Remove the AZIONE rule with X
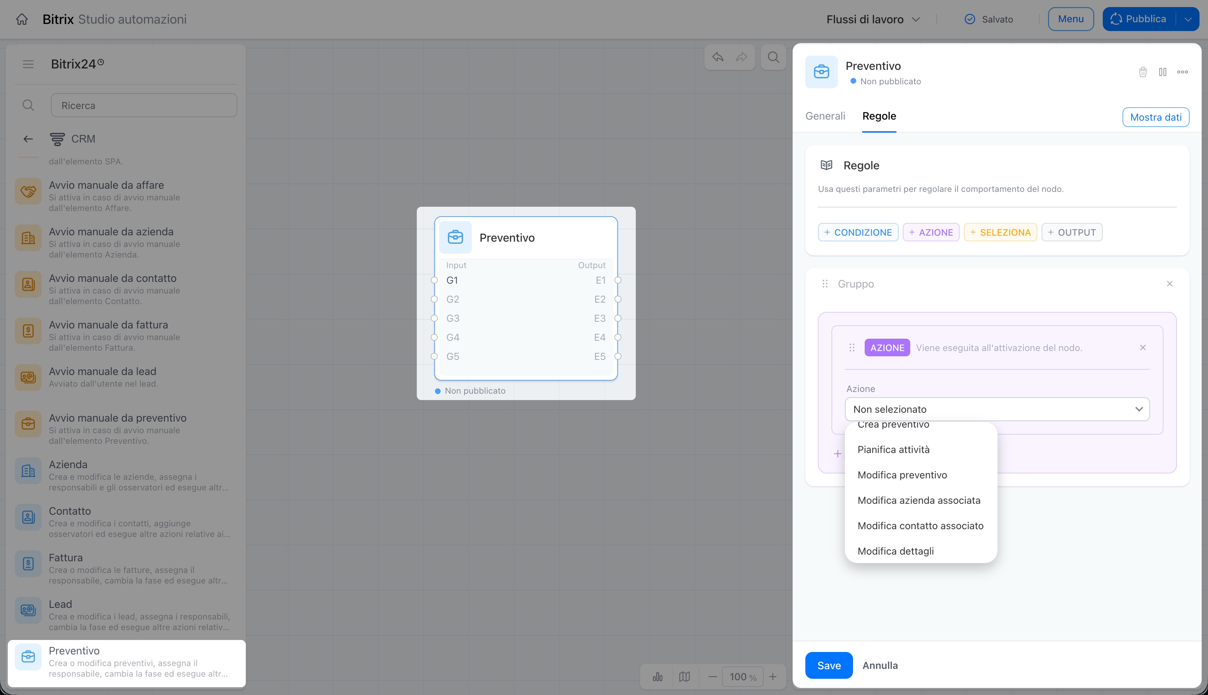Screen dimensions: 1208x695 pyautogui.click(x=1143, y=347)
